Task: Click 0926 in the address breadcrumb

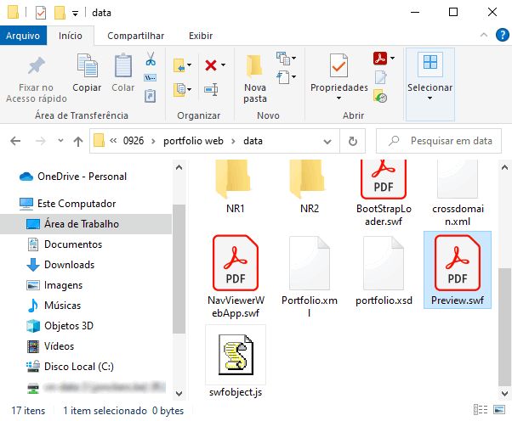Action: (134, 141)
